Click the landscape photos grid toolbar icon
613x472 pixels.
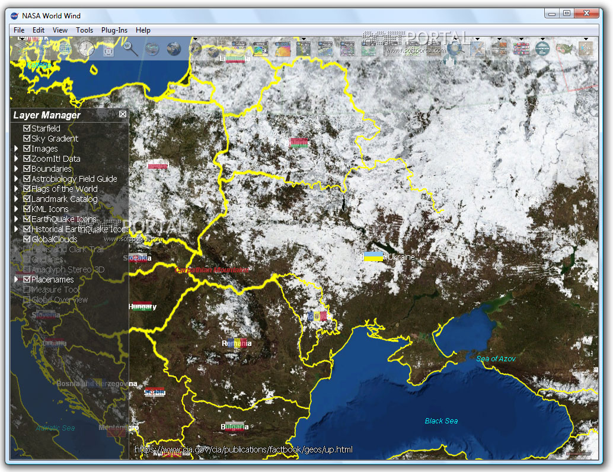(x=499, y=49)
